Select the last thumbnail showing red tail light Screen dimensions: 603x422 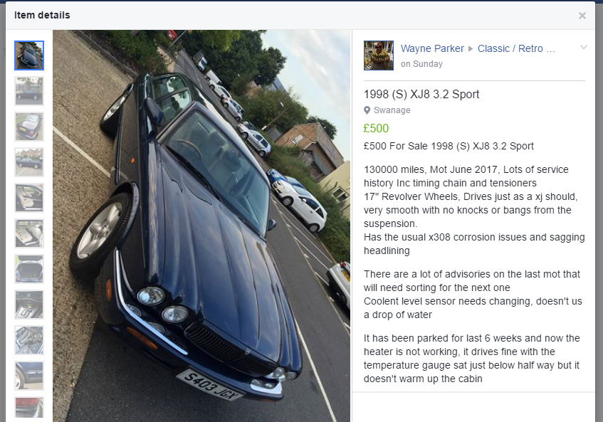click(x=29, y=407)
